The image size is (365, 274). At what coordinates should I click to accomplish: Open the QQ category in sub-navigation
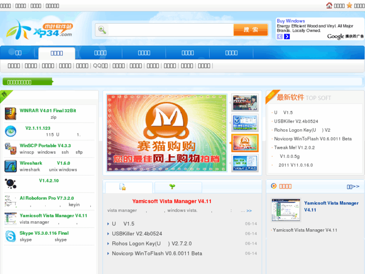click(100, 66)
